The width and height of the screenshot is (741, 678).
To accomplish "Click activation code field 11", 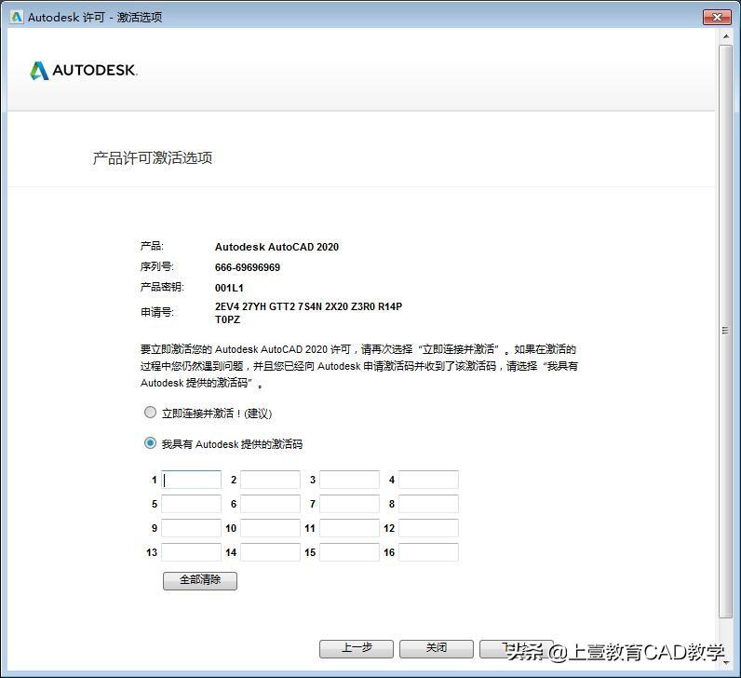I will [349, 528].
